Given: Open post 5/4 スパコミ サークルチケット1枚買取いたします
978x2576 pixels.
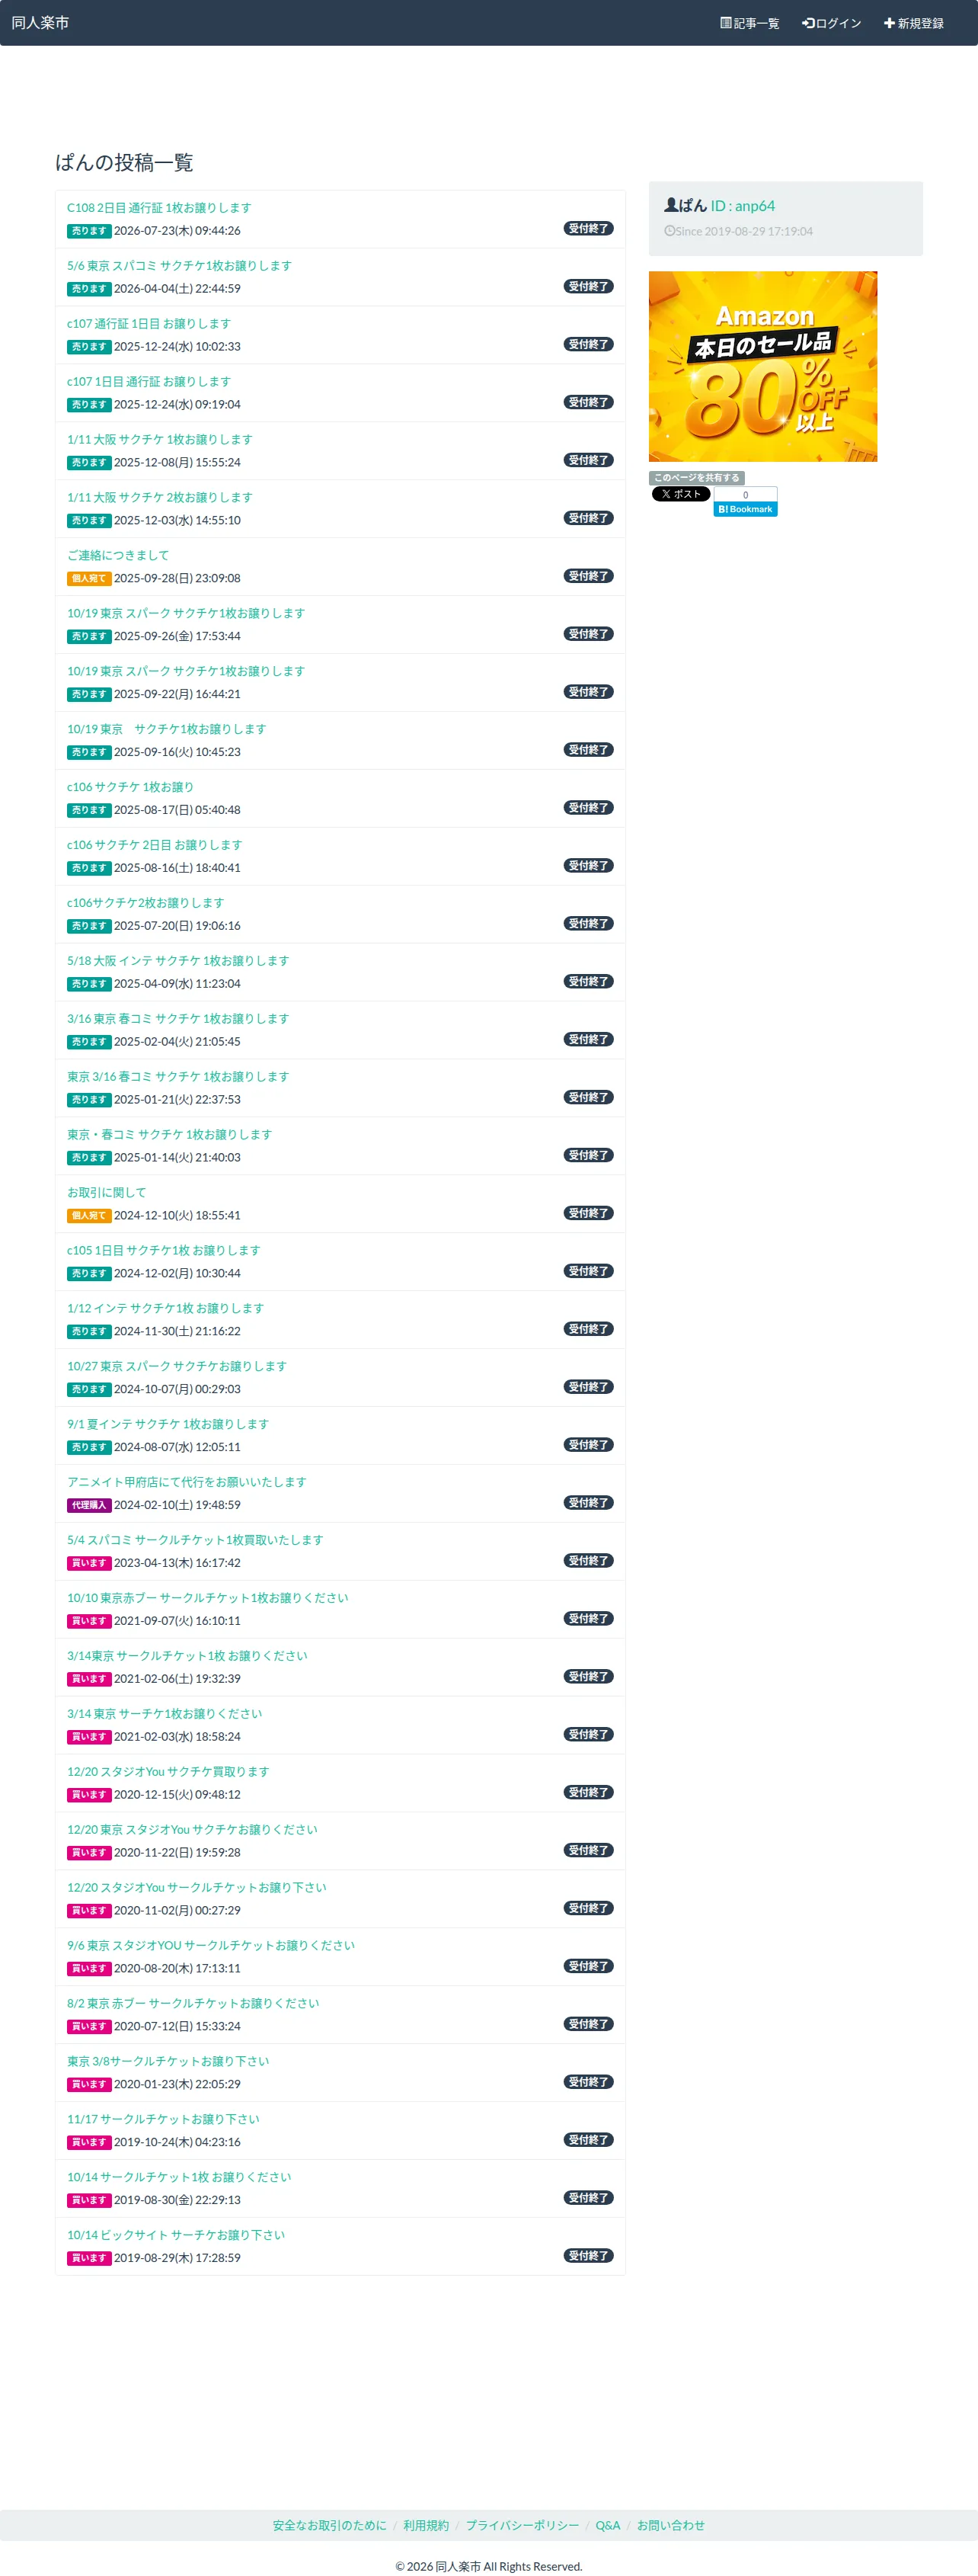Looking at the screenshot, I should [195, 1540].
